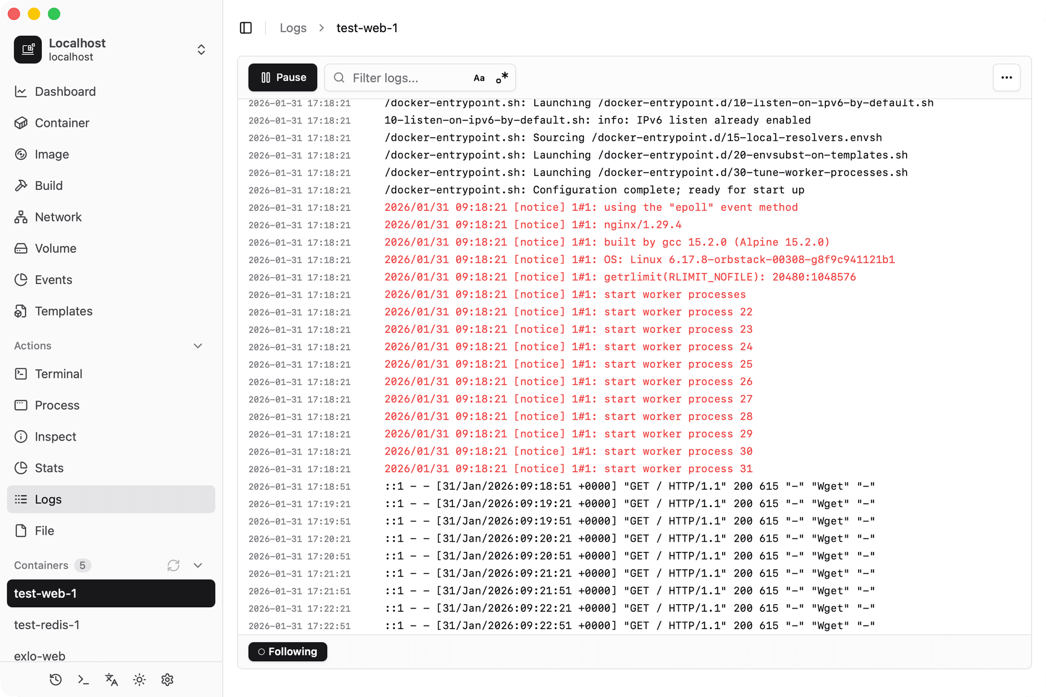Click the history icon in bottom bar

tap(56, 680)
